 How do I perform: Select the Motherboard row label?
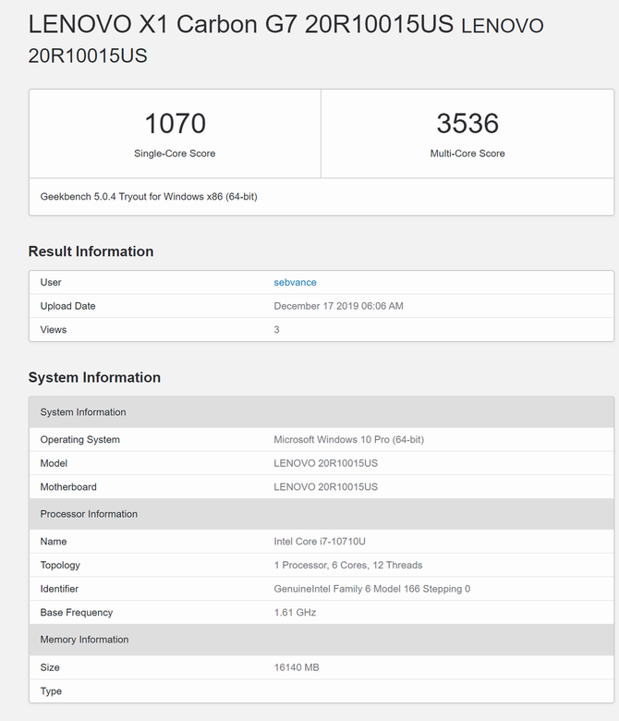click(68, 487)
